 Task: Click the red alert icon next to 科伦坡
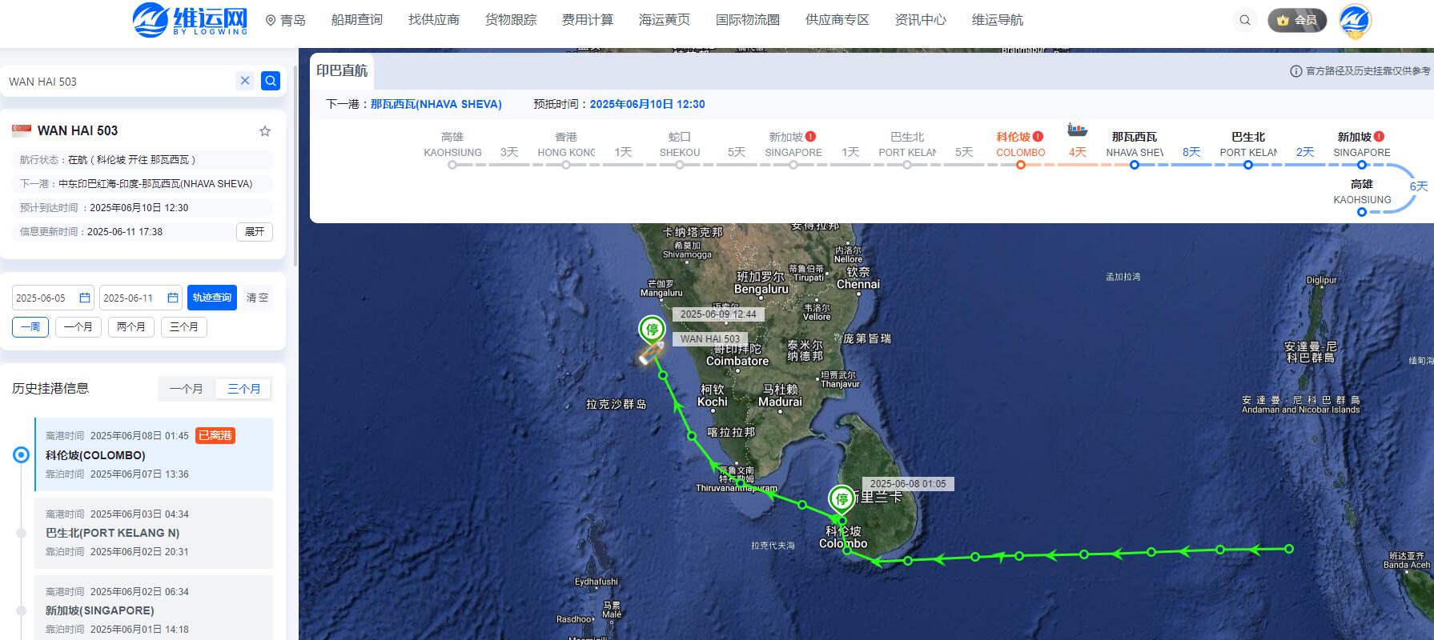[x=1038, y=137]
